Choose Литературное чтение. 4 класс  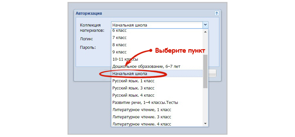click(142, 124)
